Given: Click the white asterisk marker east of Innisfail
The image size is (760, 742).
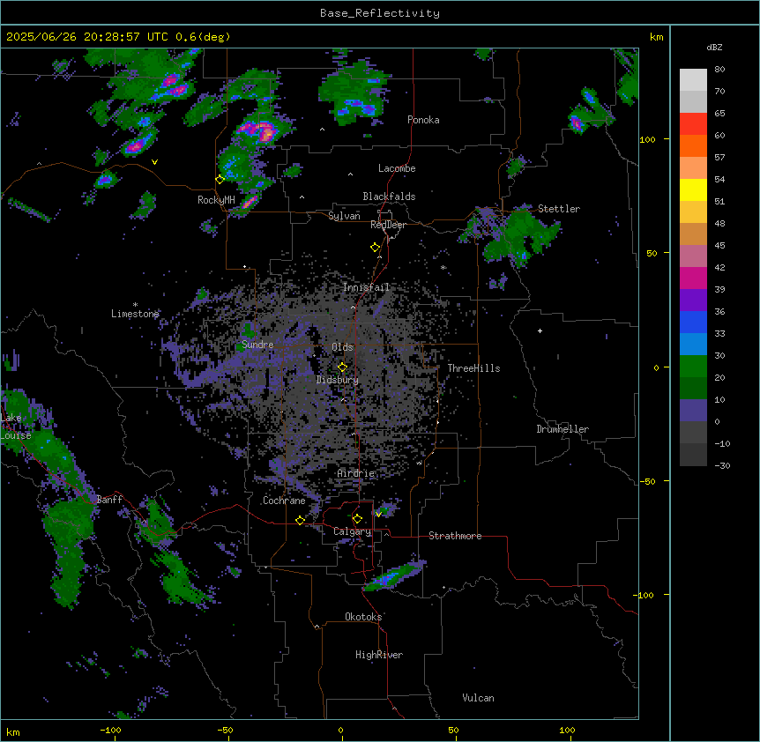Looking at the screenshot, I should click(x=443, y=267).
